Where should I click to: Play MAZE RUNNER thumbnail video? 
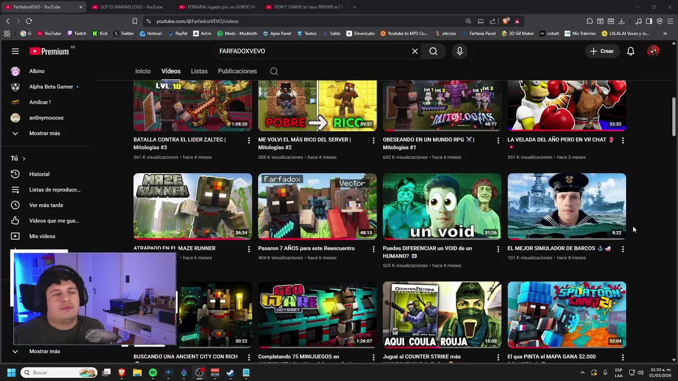(193, 206)
